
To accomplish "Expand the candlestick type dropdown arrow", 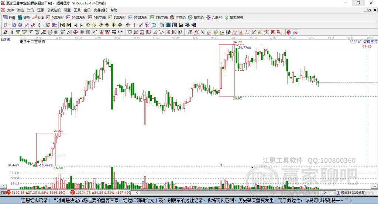I will pyautogui.click(x=43, y=25).
